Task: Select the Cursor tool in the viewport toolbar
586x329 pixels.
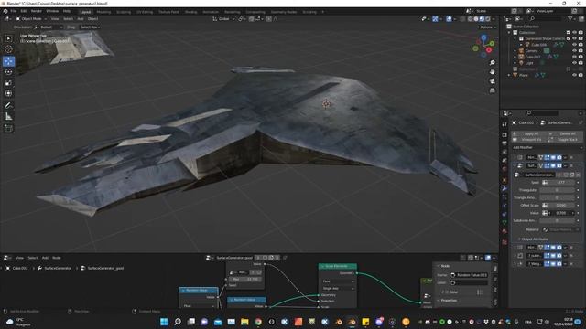Action: [x=8, y=48]
